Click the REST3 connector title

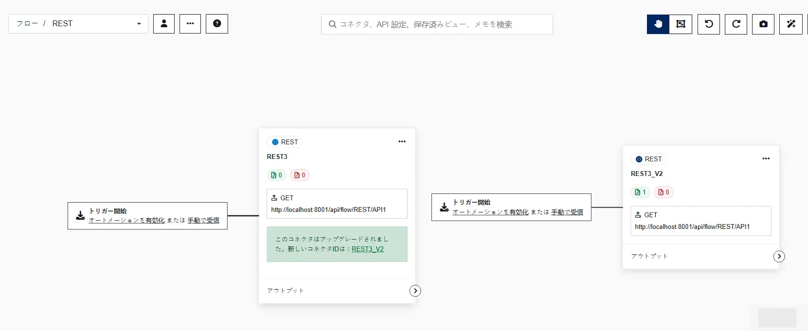277,157
